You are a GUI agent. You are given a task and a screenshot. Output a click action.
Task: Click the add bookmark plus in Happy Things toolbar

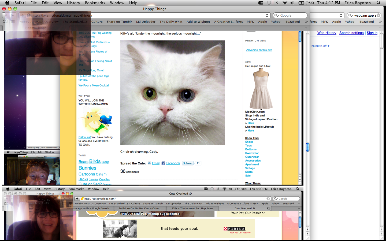(x=22, y=15)
